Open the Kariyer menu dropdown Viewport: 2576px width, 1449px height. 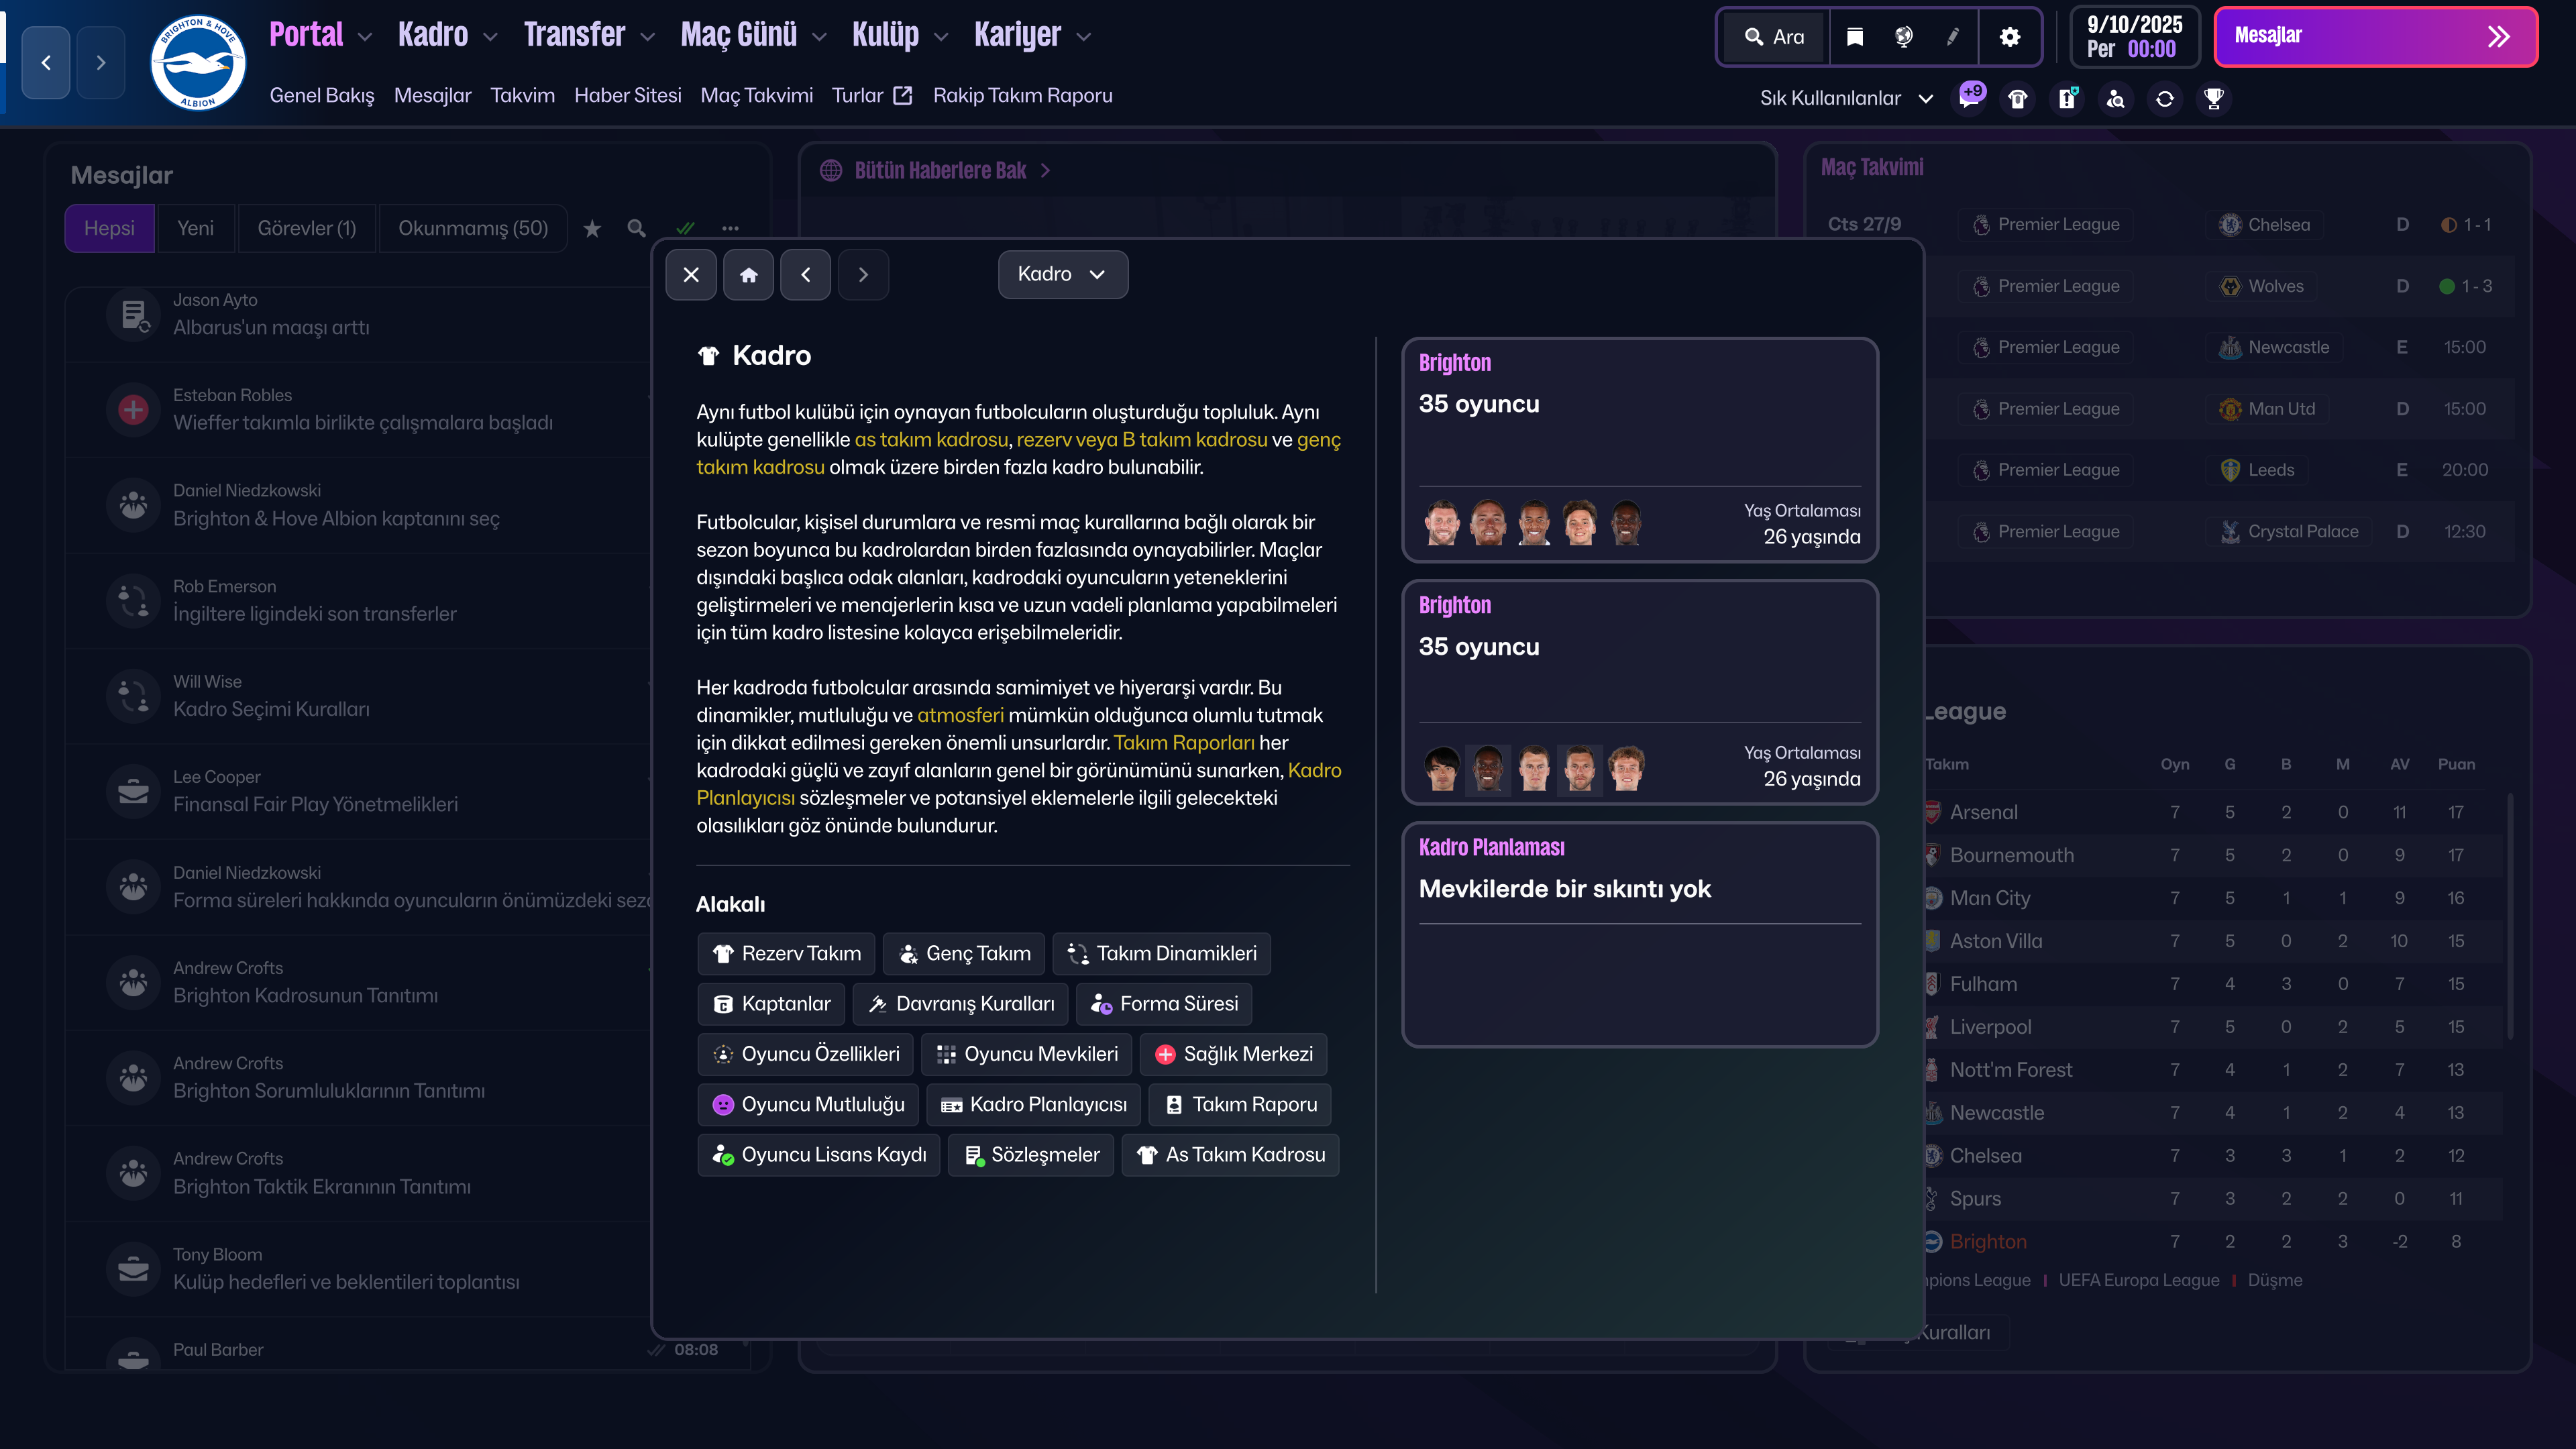coord(1030,34)
